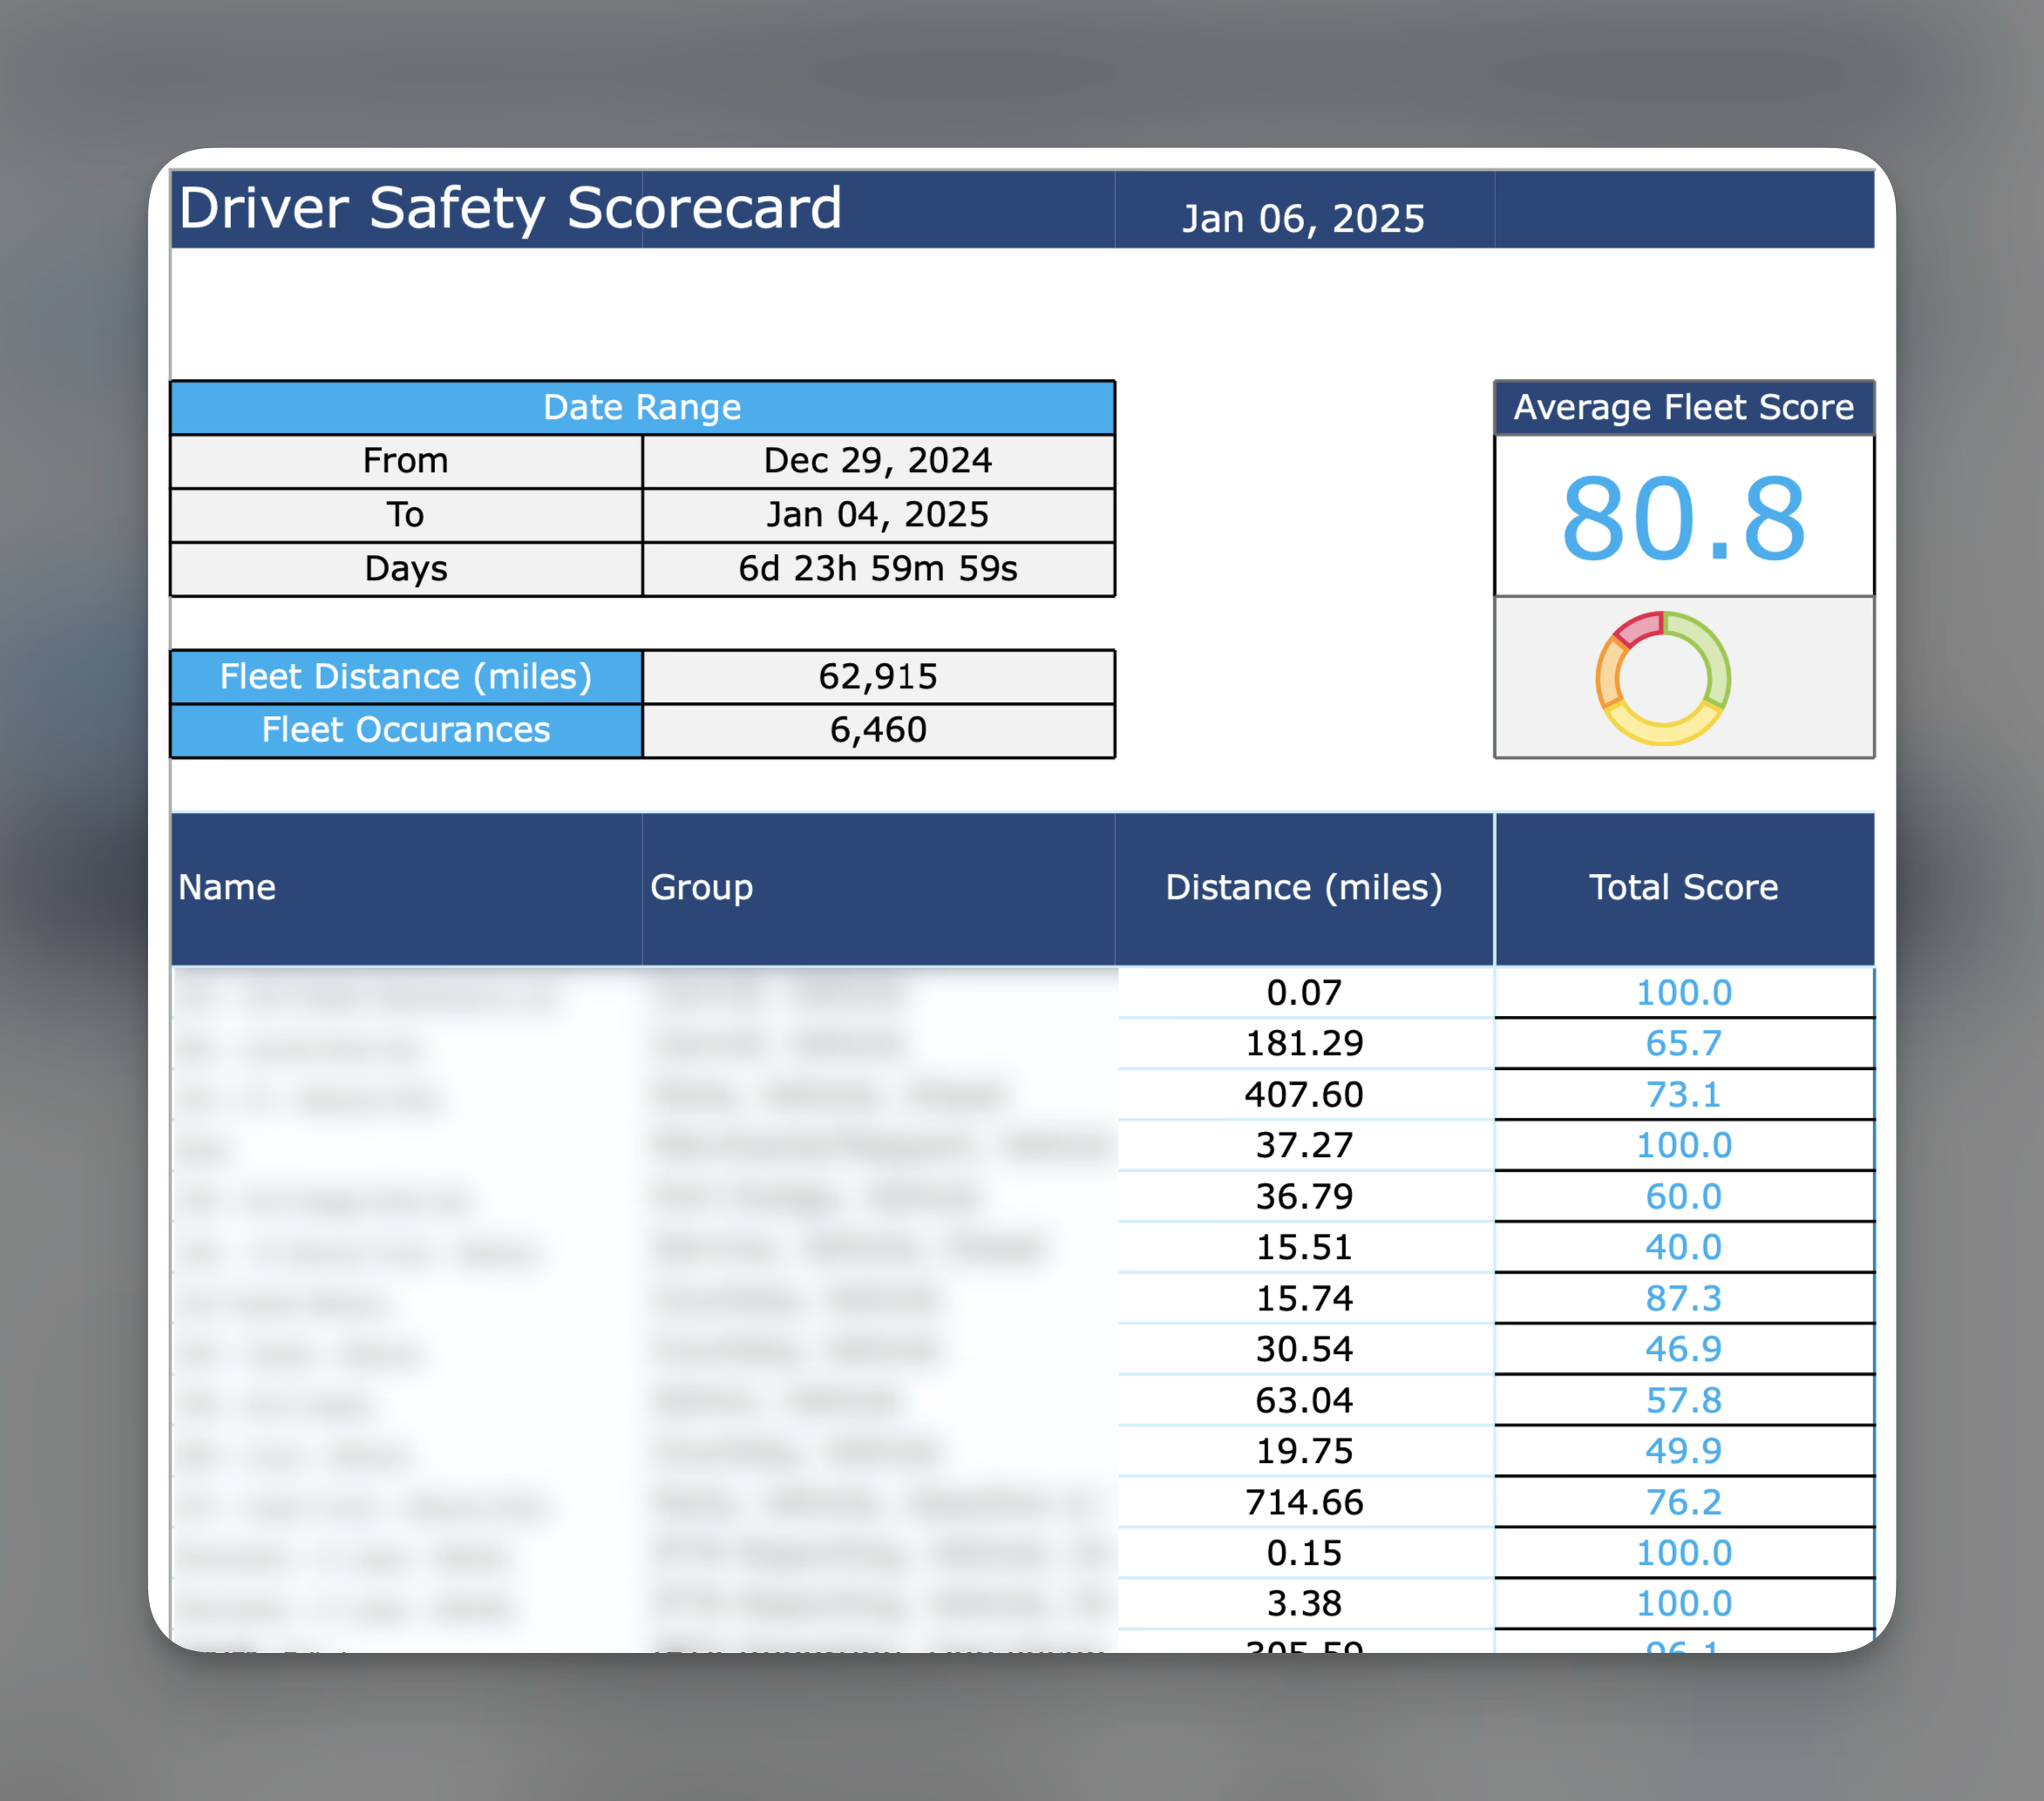Click the Date Range header cell
This screenshot has width=2044, height=1801.
pos(642,407)
